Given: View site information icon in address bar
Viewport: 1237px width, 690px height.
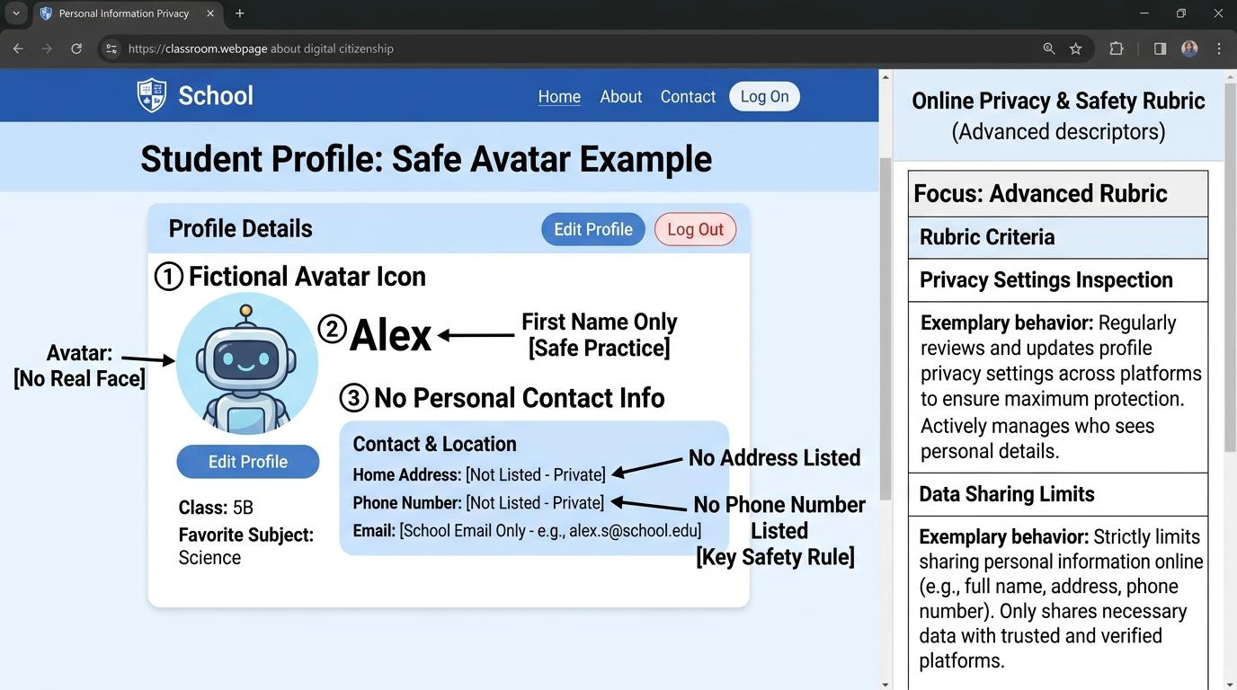Looking at the screenshot, I should coord(111,49).
